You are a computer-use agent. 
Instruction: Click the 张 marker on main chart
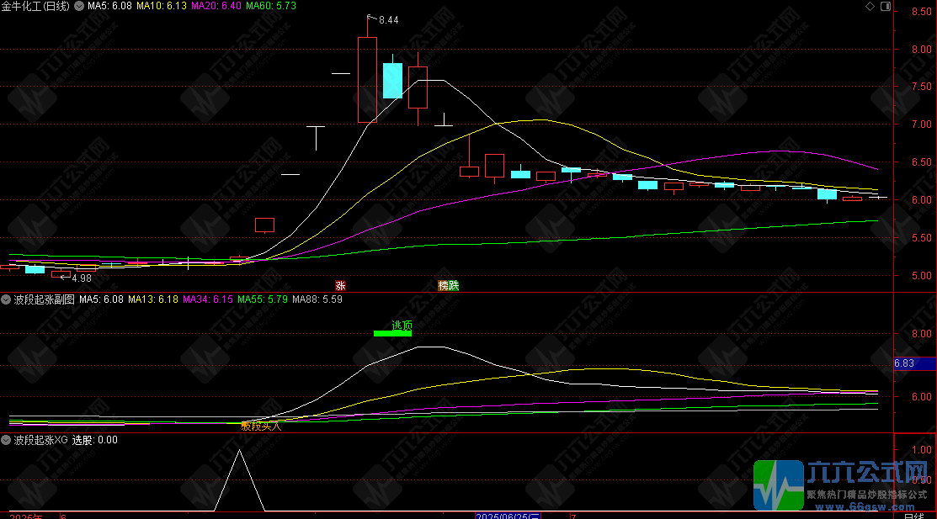coord(341,286)
